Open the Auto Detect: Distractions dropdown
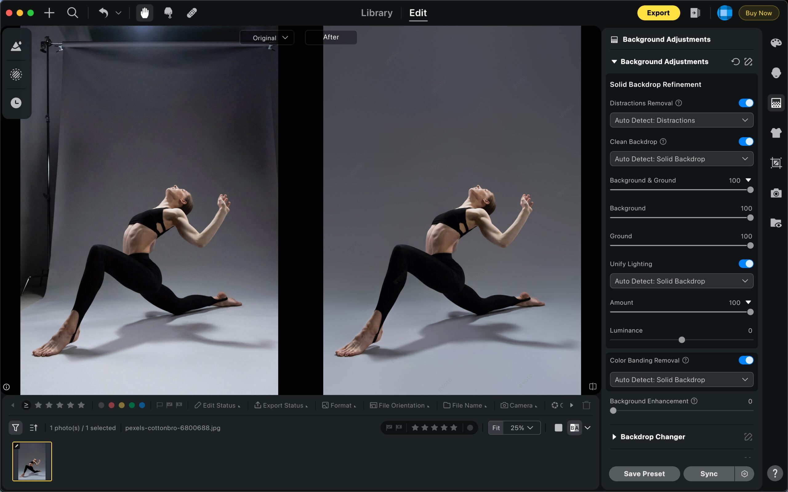This screenshot has height=492, width=788. point(681,120)
